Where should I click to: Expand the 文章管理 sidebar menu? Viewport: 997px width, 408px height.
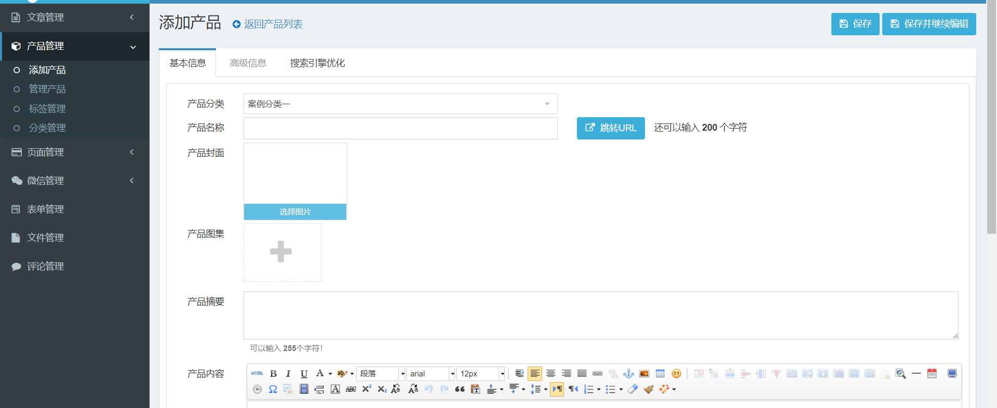tap(75, 17)
